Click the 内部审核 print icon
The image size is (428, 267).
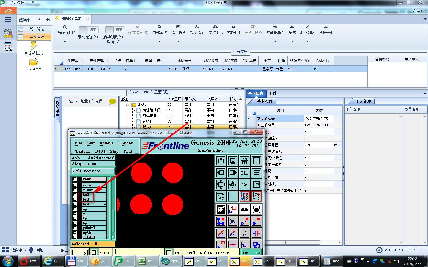click(159, 27)
